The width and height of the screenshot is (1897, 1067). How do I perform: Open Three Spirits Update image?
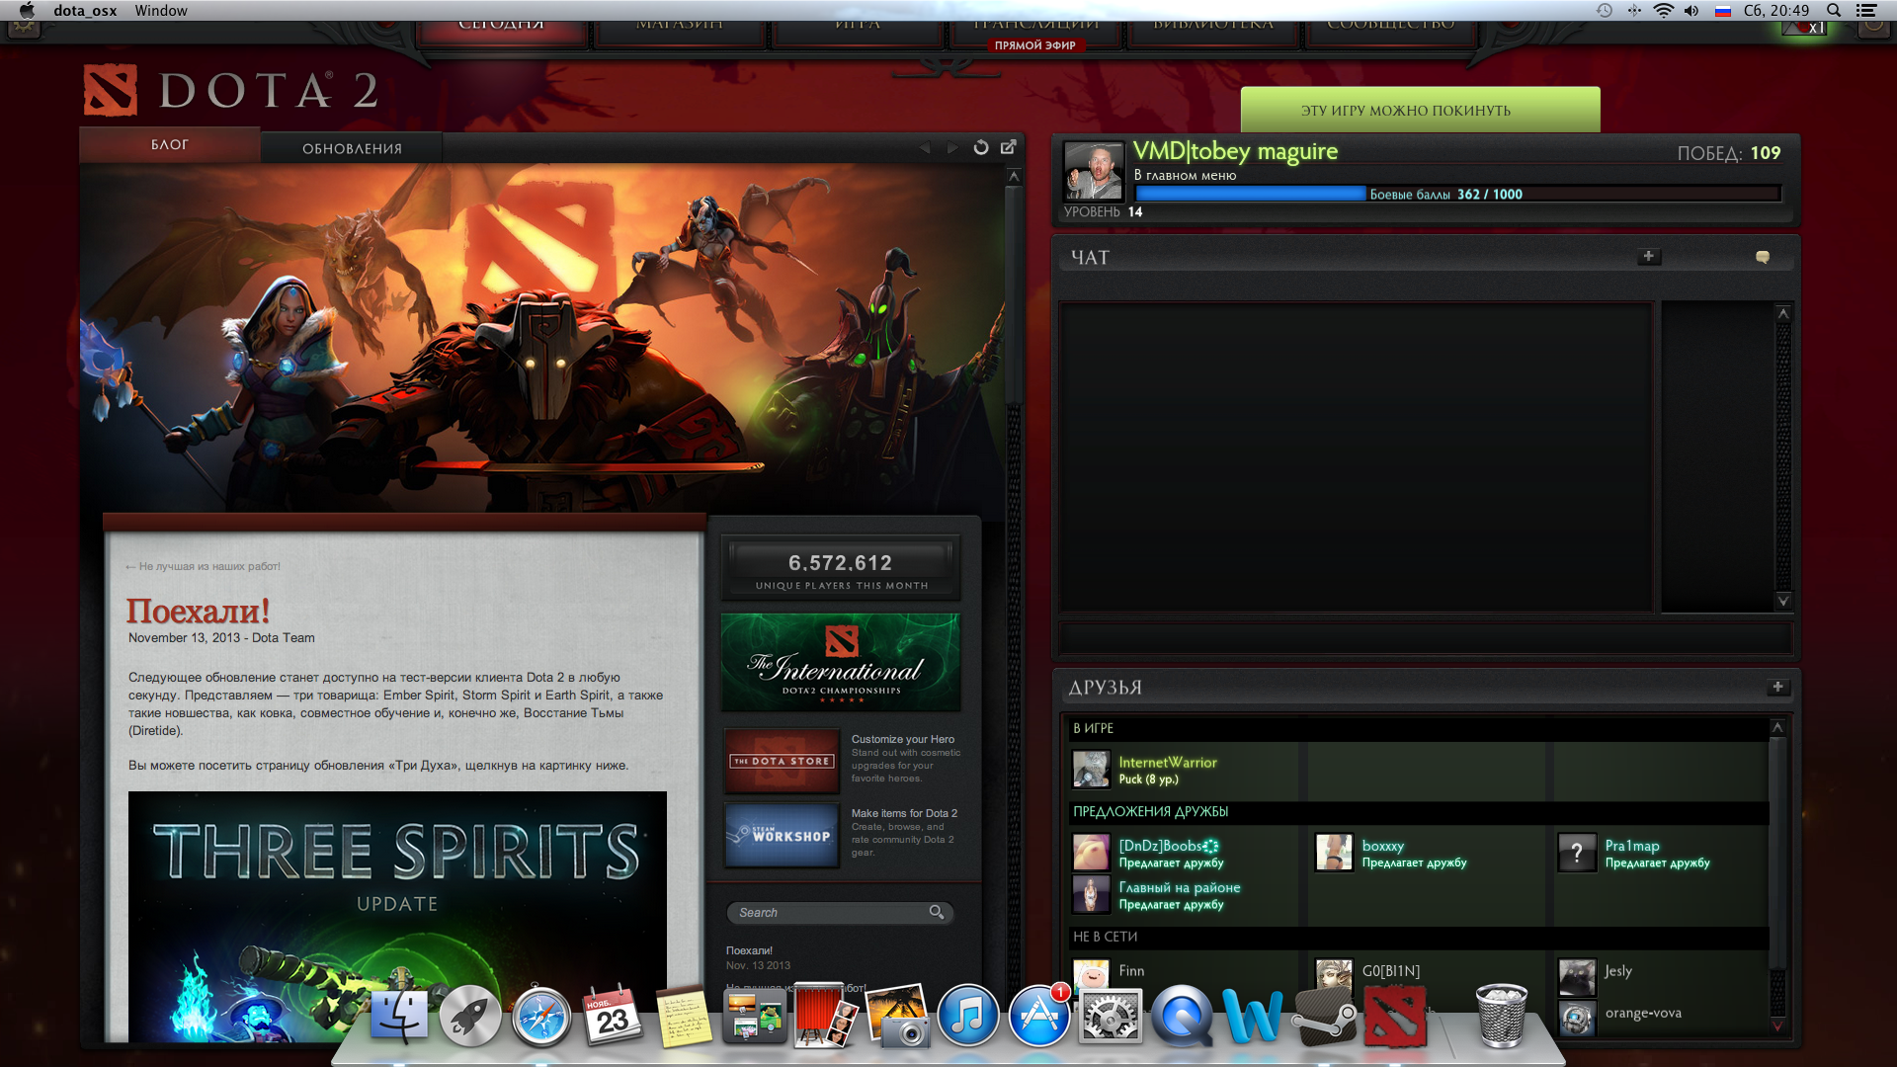pos(397,916)
